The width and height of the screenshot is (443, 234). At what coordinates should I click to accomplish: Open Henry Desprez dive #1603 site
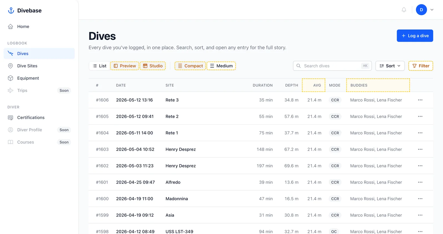click(181, 149)
